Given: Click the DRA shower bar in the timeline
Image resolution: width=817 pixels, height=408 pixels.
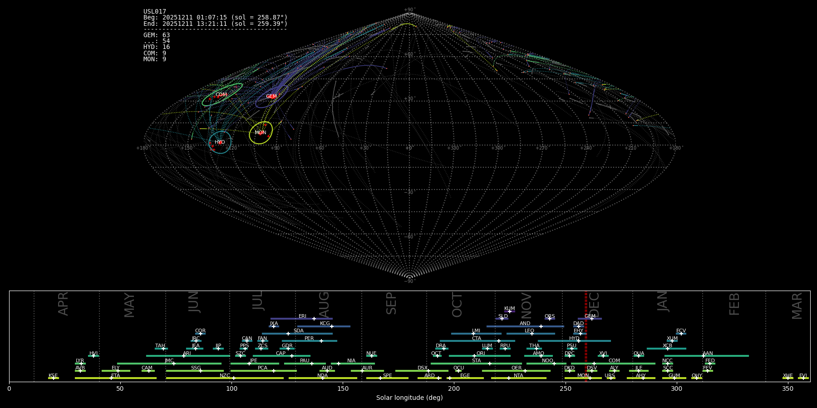Looking at the screenshot, I should coord(442,349).
